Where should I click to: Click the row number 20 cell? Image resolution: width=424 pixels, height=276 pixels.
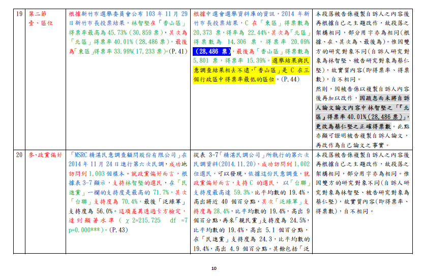[x=18, y=154]
